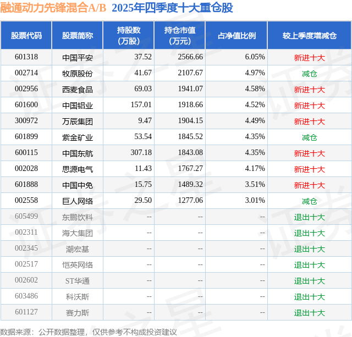The image size is (352, 337).
Task: Select the greyed 东鹏饮料 entry
Action: coord(78,217)
